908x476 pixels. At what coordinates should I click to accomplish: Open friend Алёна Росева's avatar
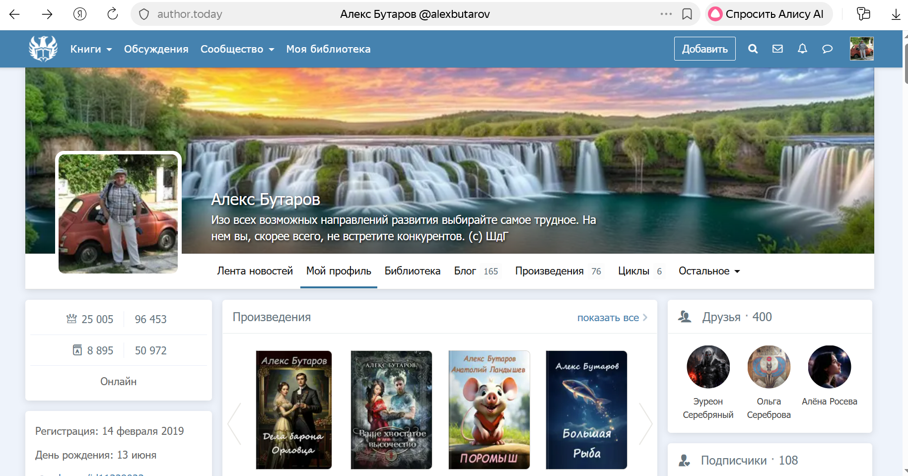click(x=829, y=367)
